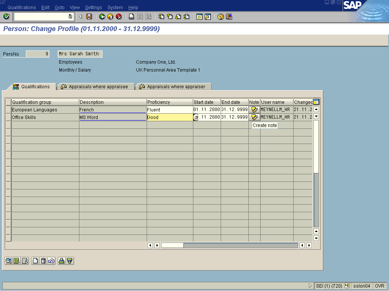Click the Start date column header
The image size is (389, 291).
point(207,102)
